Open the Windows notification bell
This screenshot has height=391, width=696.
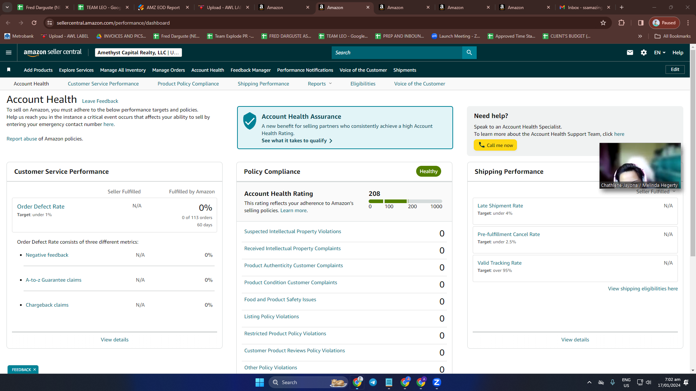pyautogui.click(x=686, y=382)
